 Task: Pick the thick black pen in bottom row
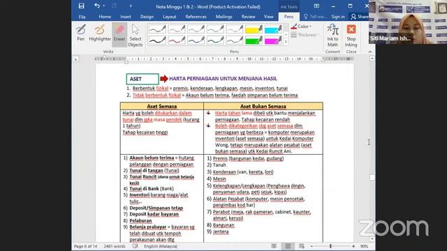pyautogui.click(x=157, y=40)
